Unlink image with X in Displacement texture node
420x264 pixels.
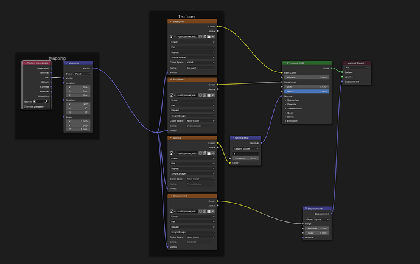213,211
